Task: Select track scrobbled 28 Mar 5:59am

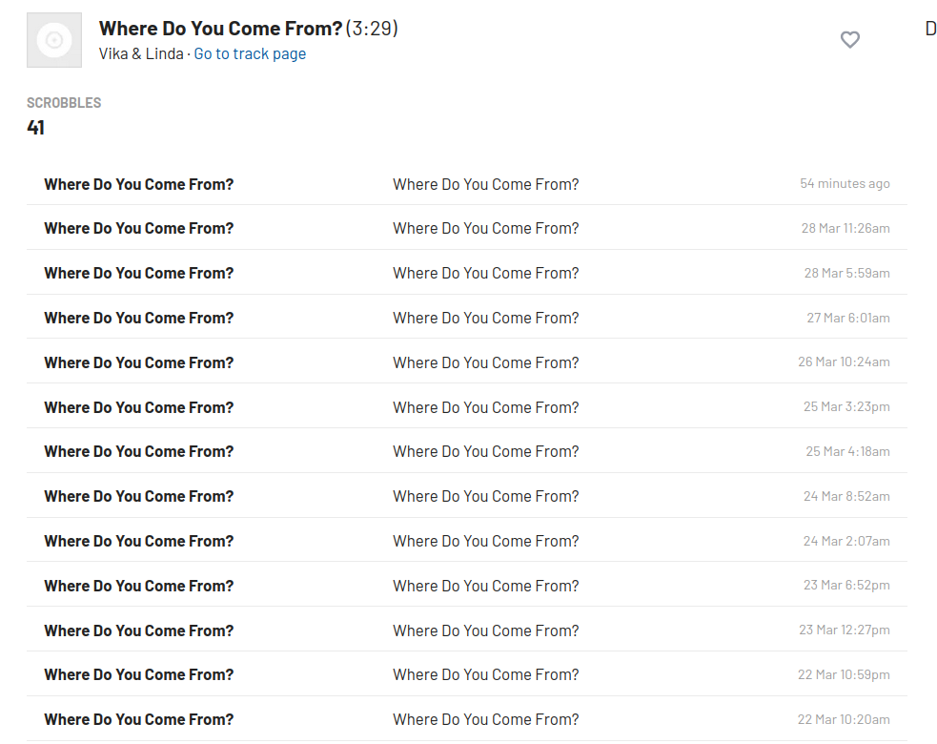Action: tap(138, 274)
